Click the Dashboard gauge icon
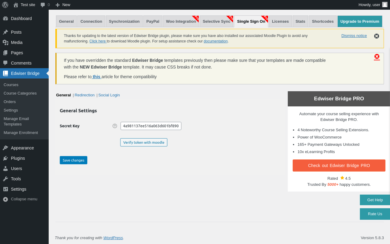 pos(5,18)
